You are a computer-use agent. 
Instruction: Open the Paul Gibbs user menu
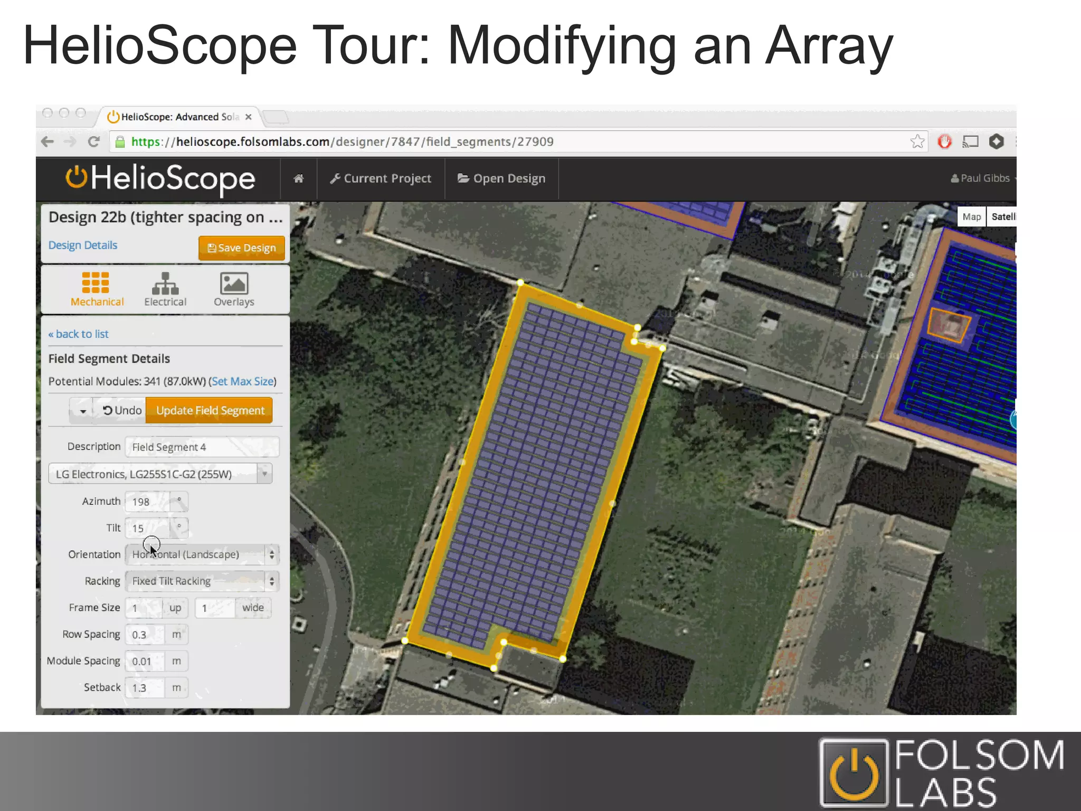click(982, 178)
